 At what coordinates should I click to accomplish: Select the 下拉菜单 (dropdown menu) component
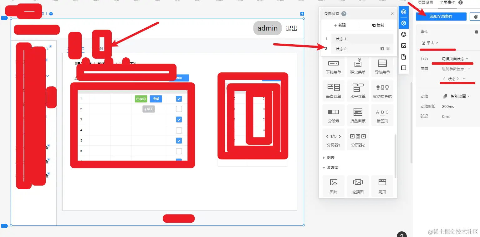(333, 67)
